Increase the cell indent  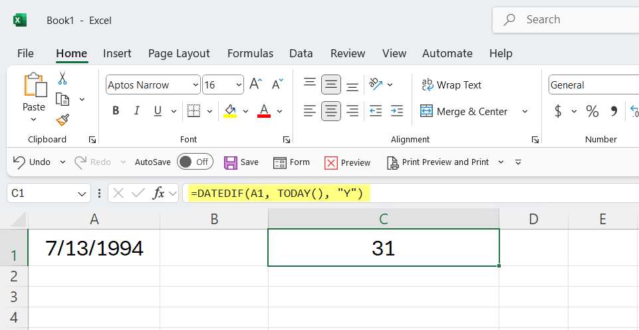tap(396, 111)
